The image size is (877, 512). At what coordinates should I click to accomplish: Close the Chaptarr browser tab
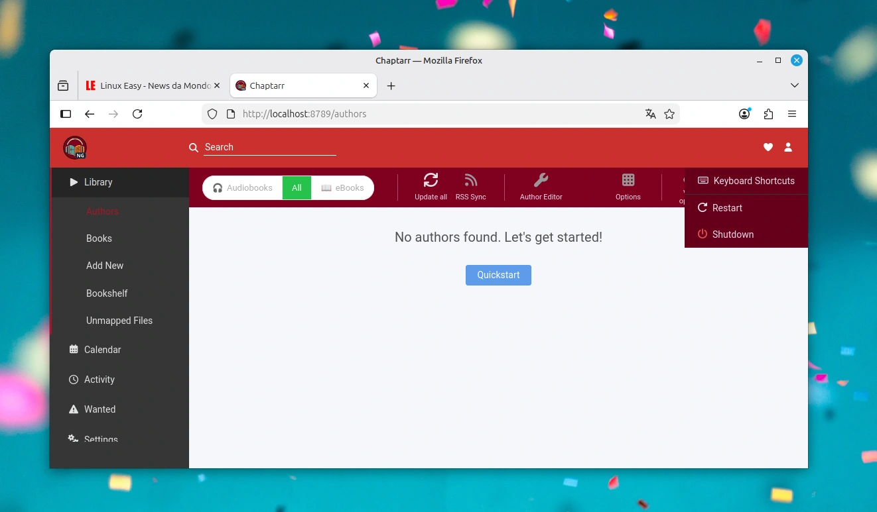tap(366, 85)
